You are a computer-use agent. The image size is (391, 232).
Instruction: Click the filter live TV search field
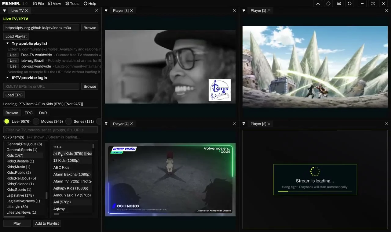click(x=50, y=130)
